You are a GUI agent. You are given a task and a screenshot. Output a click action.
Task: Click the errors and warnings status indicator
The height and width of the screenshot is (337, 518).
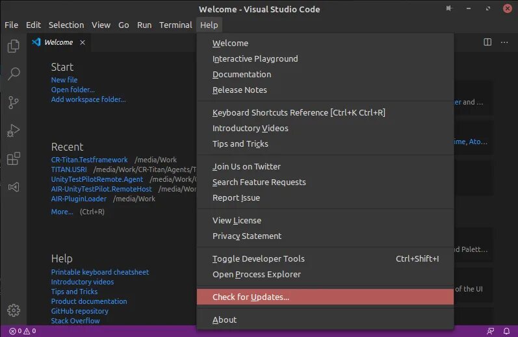click(22, 331)
